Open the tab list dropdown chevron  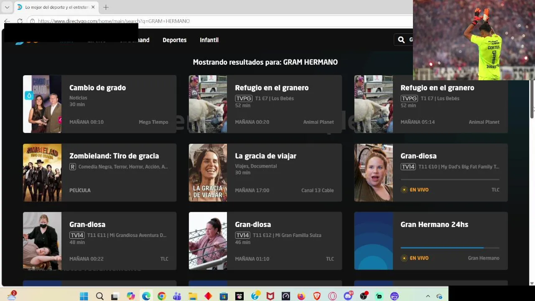(7, 7)
